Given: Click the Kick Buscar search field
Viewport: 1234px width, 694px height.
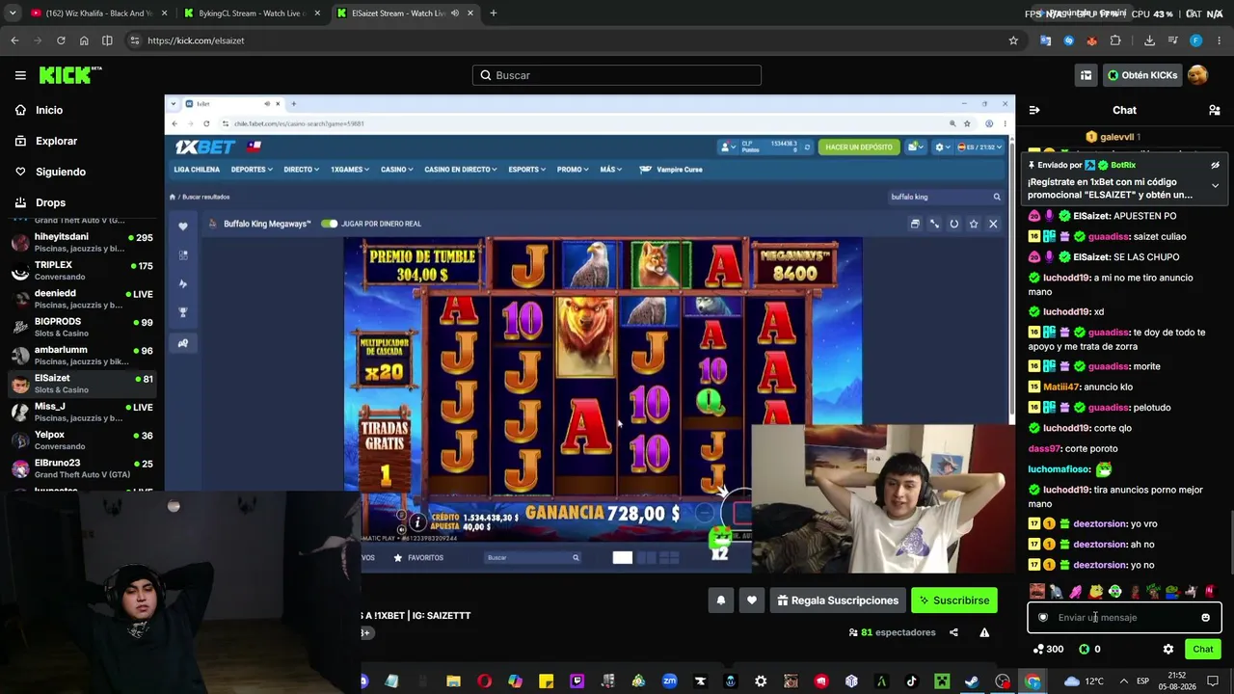Looking at the screenshot, I should (x=617, y=75).
